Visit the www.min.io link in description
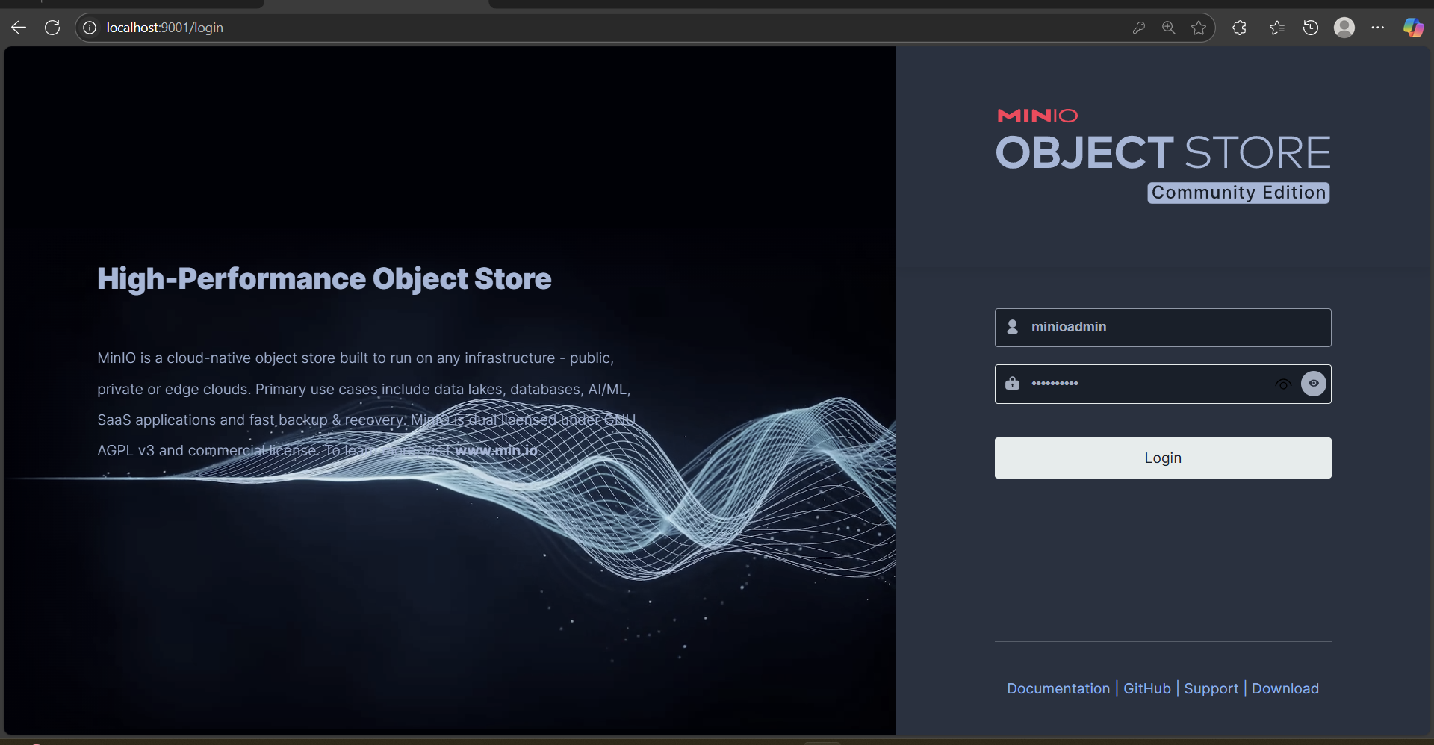The height and width of the screenshot is (745, 1434). (x=496, y=450)
